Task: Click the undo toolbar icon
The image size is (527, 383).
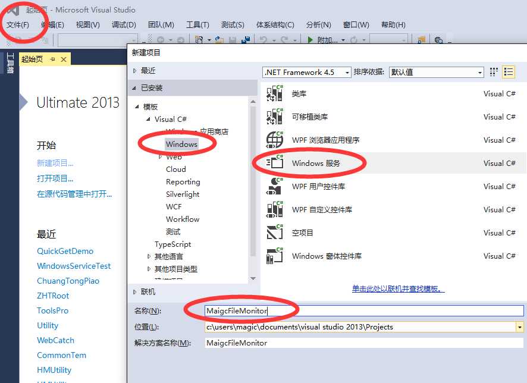Action: tap(263, 40)
